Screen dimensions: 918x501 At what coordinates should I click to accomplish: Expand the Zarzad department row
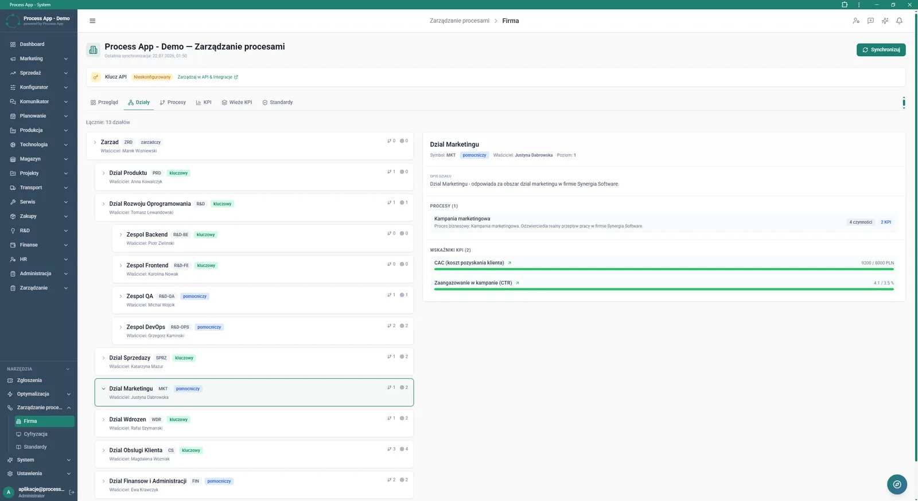95,142
